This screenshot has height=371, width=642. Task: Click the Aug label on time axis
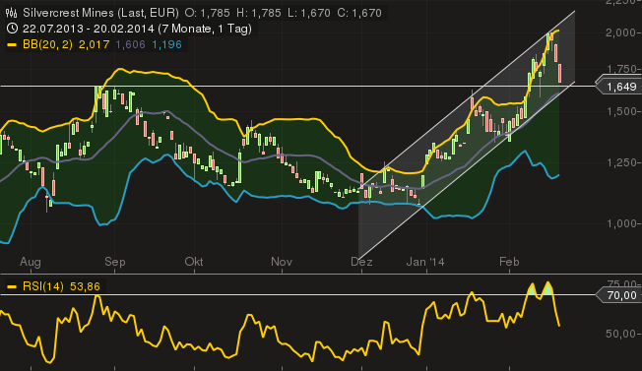tap(31, 262)
